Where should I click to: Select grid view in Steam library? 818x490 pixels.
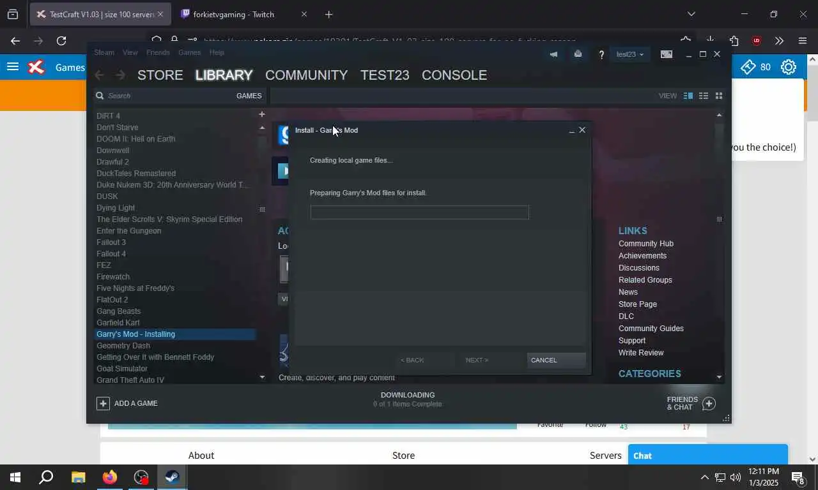tap(719, 96)
